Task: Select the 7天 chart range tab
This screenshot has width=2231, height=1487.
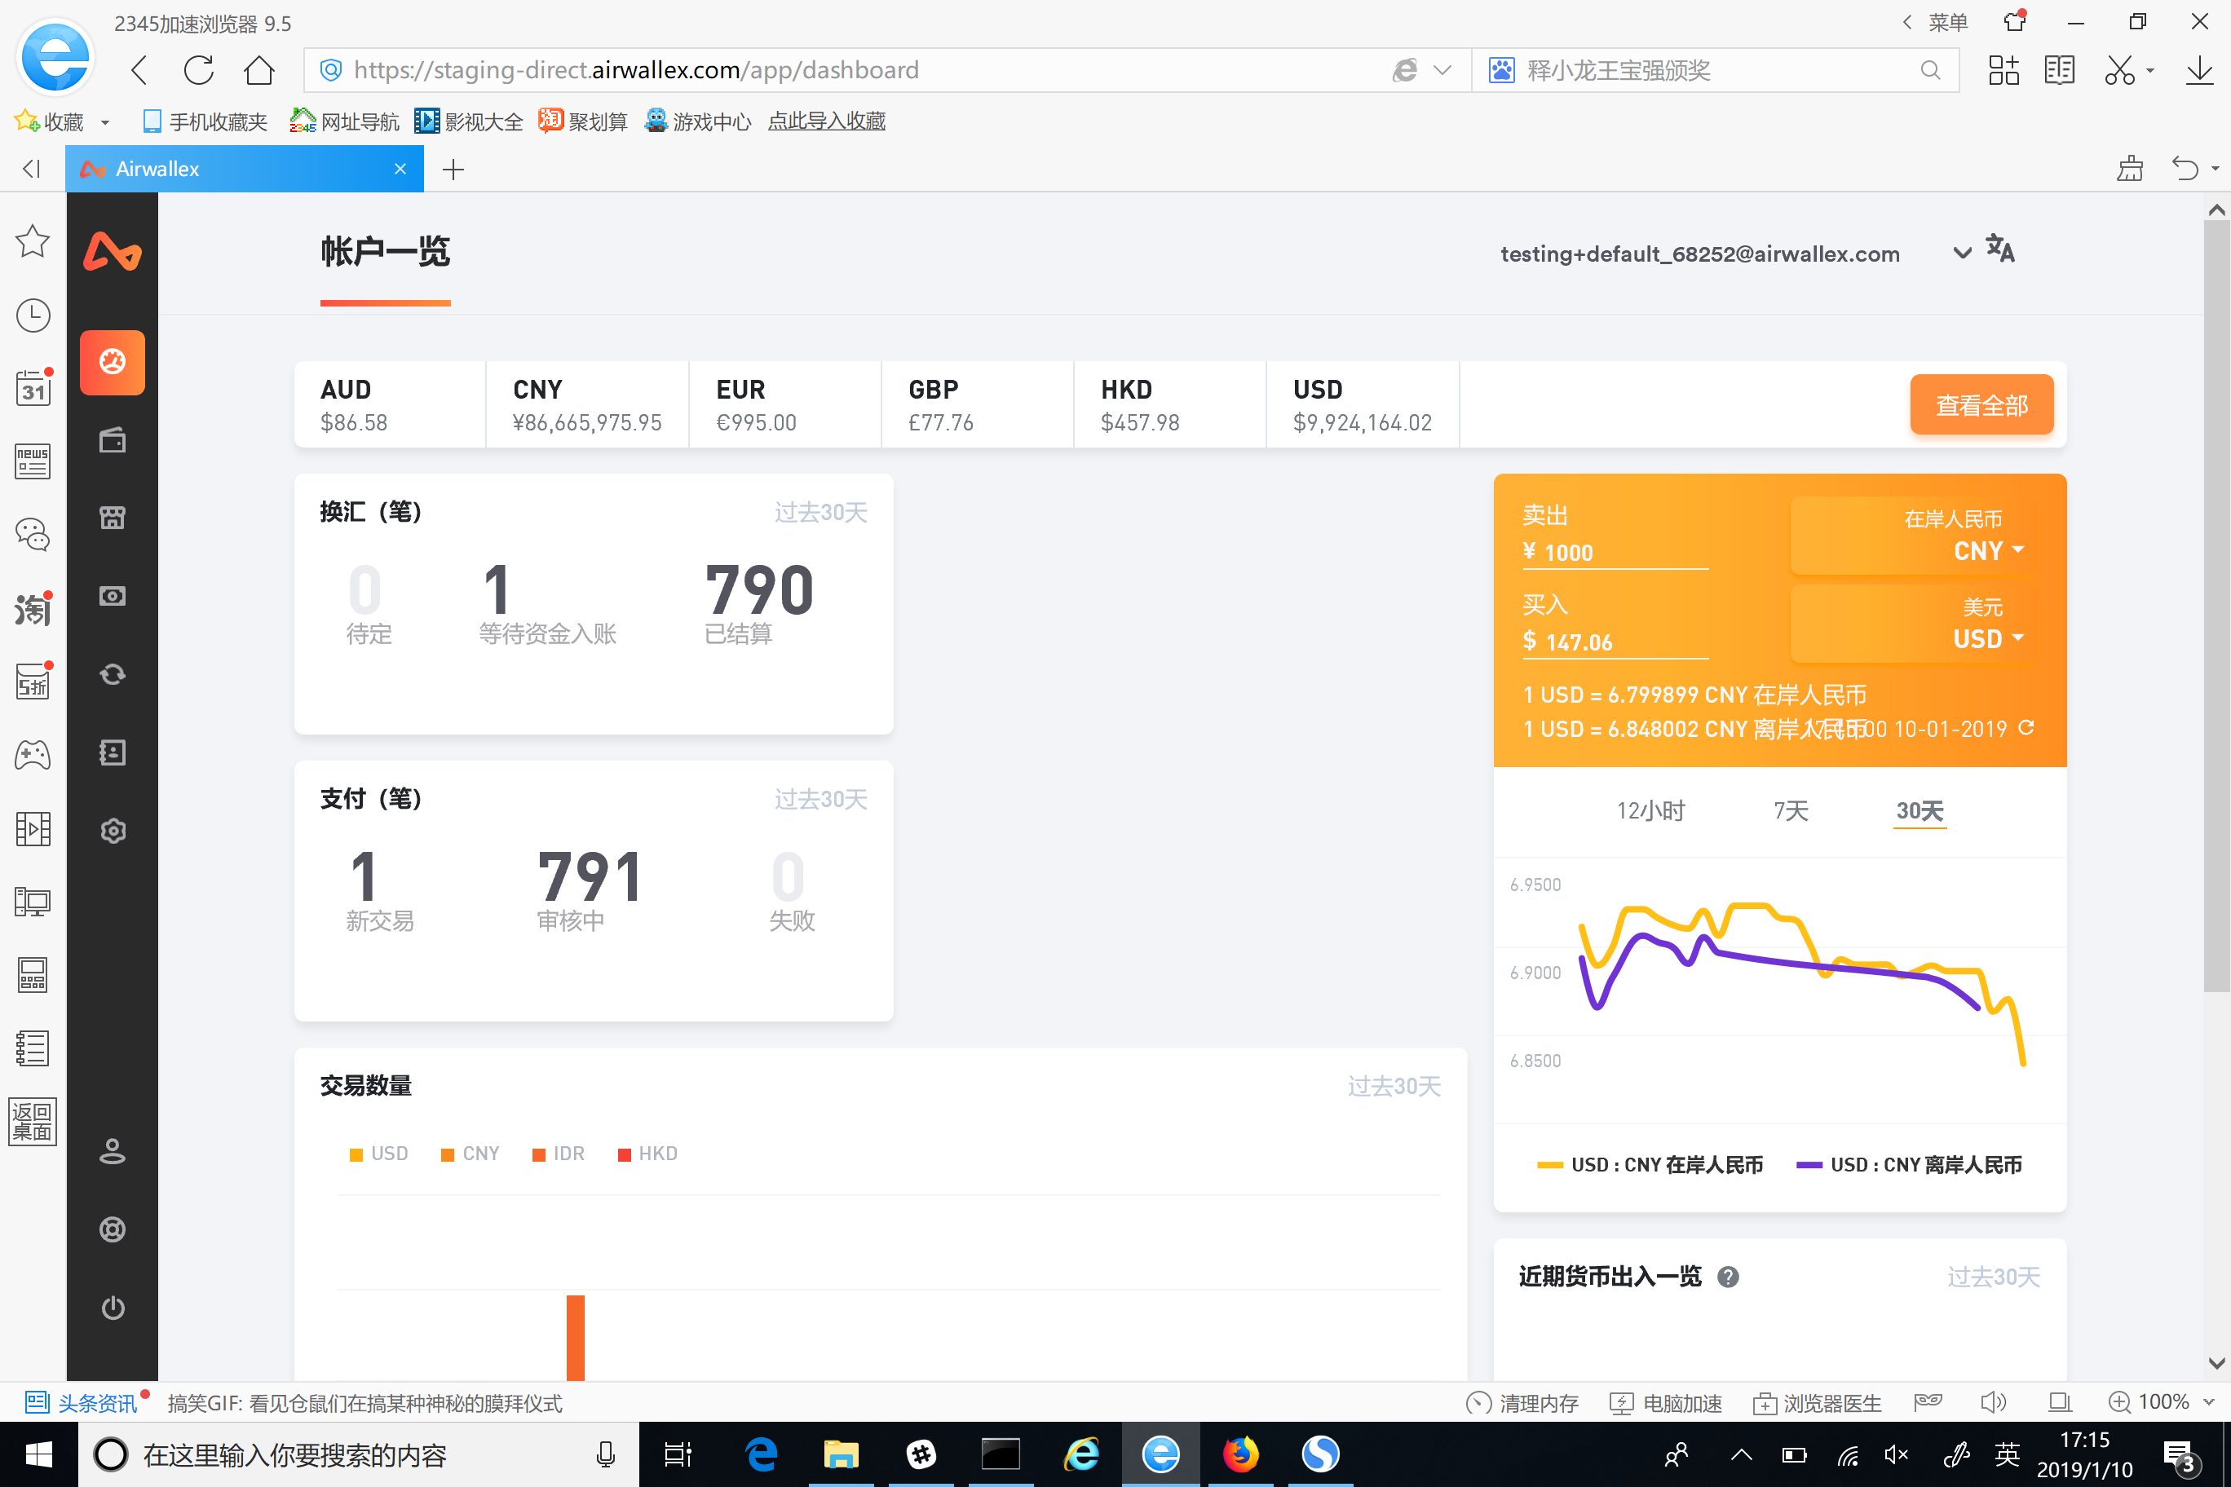Action: (x=1790, y=811)
